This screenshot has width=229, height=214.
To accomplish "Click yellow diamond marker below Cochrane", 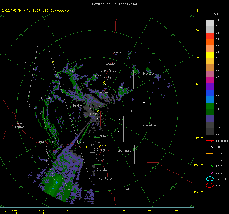I will coord(87,147).
